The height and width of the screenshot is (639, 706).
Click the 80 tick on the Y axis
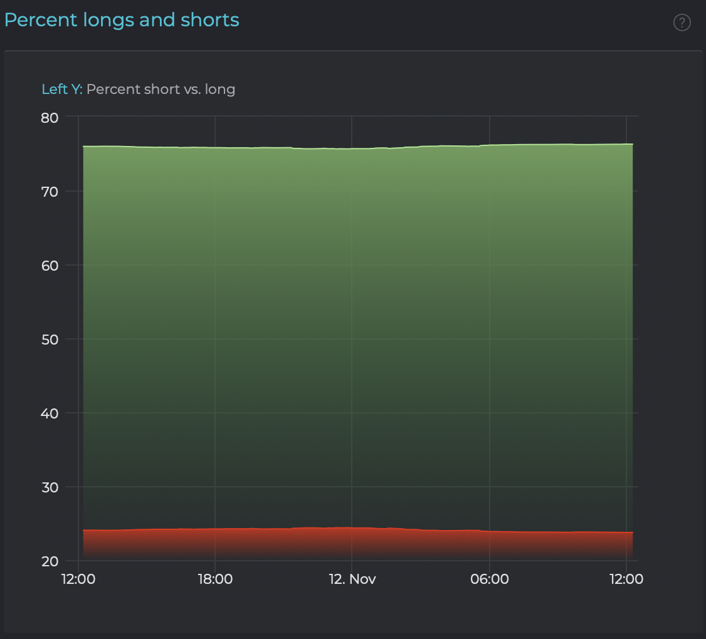[50, 117]
